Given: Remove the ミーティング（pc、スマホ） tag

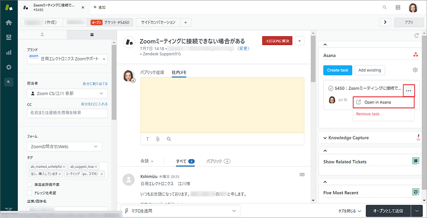Looking at the screenshot, I should pyautogui.click(x=102, y=174).
